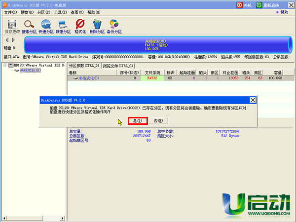Image resolution: width=296 pixels, height=222 pixels.
Task: Click the 新建分区 new partition icon
Action: tap(63, 27)
